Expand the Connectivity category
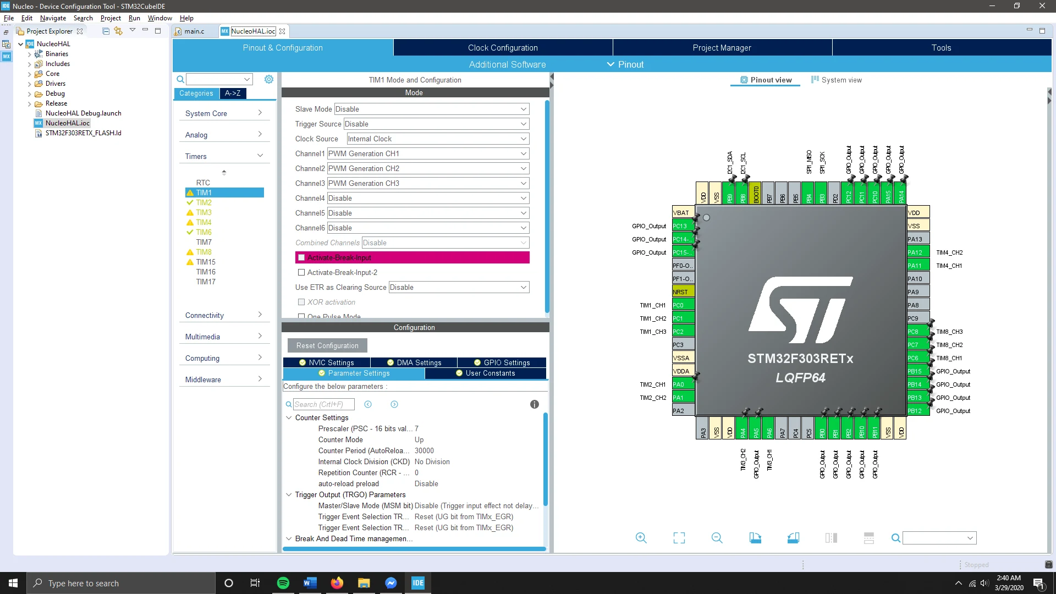Viewport: 1056px width, 594px height. coord(224,315)
